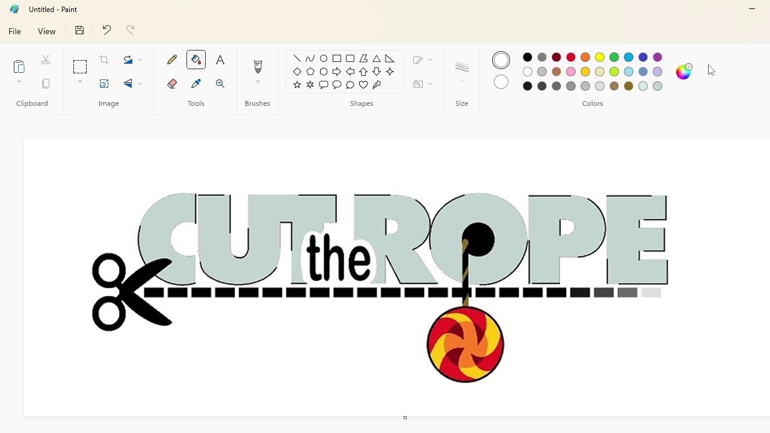
Task: Expand the Brushes dropdown chevron
Action: [258, 82]
